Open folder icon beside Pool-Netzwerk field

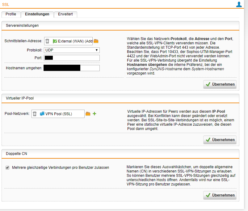pyautogui.click(x=88, y=114)
